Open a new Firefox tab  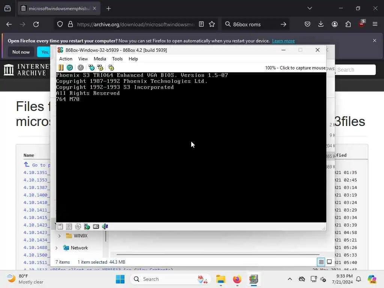pos(109,9)
